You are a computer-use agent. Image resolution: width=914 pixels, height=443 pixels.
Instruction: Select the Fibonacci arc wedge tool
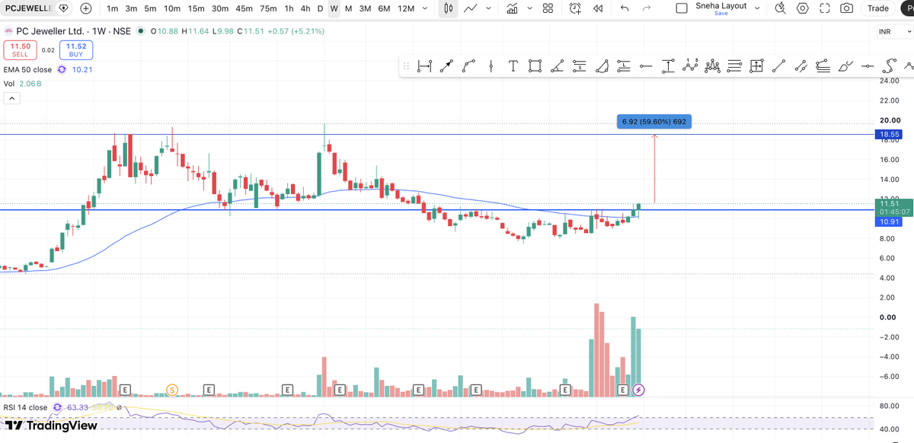(x=602, y=66)
